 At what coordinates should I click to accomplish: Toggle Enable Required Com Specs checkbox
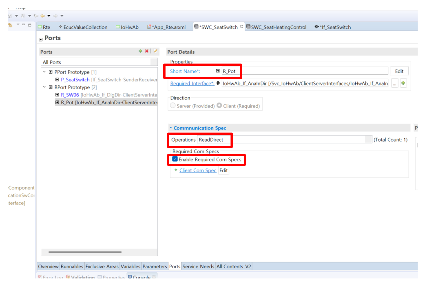click(175, 159)
